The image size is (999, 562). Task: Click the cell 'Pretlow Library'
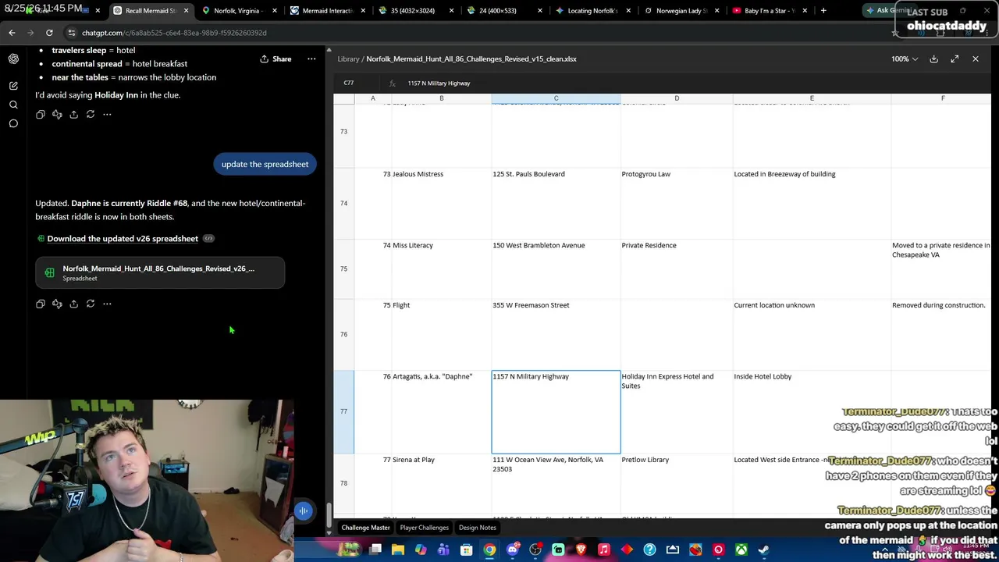[x=677, y=482]
